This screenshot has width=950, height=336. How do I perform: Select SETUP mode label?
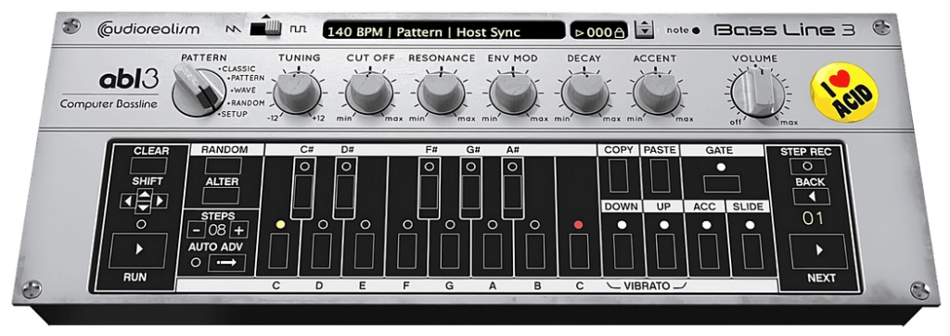click(x=233, y=114)
